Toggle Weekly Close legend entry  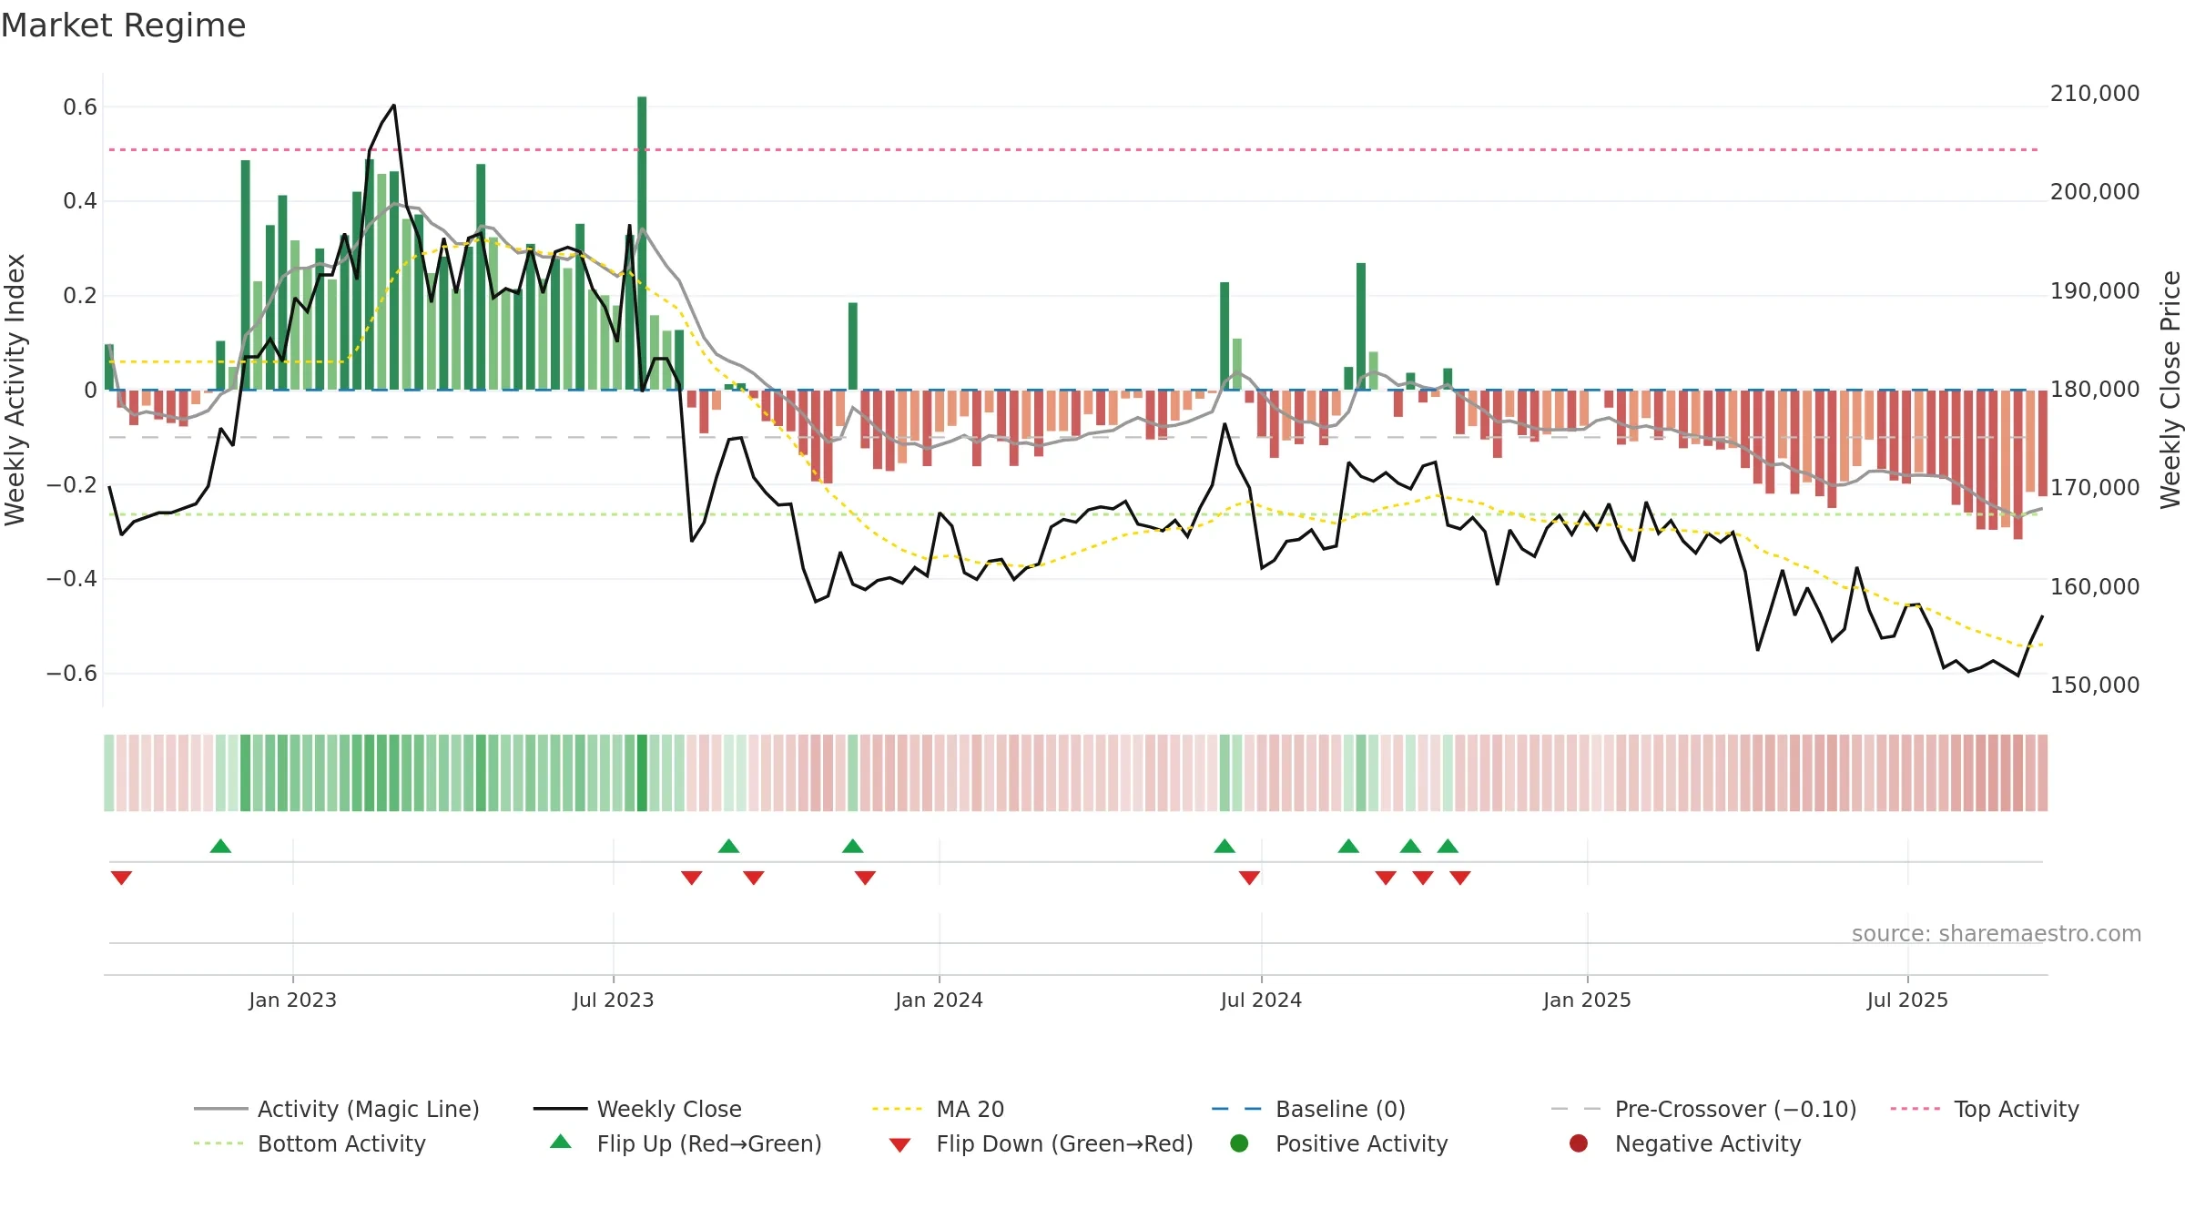[x=637, y=1109]
